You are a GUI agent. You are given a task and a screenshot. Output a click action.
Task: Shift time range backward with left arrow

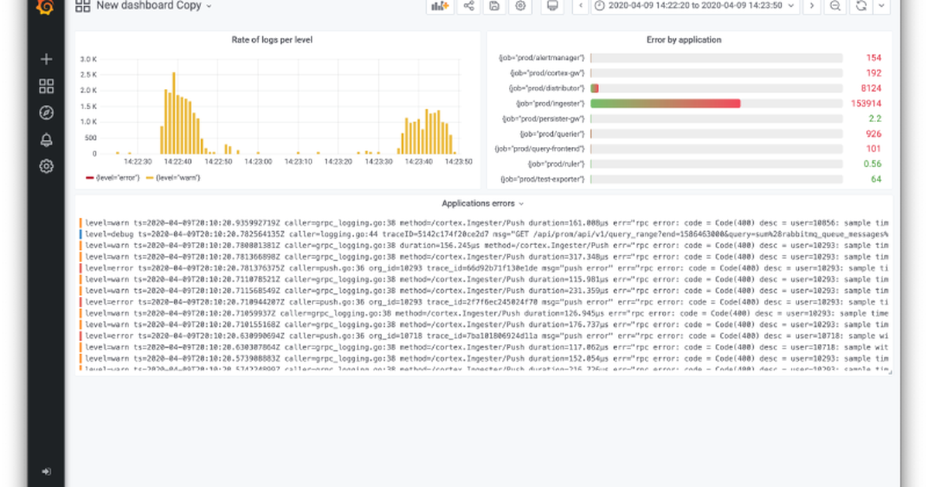581,6
